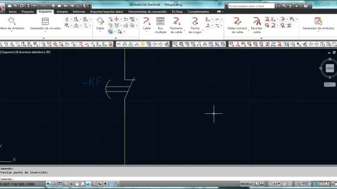
Task: Expand the Editar button dropdown arrow
Action: [100, 31]
